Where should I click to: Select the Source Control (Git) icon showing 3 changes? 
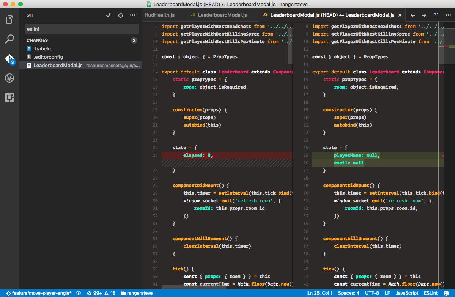tap(9, 58)
